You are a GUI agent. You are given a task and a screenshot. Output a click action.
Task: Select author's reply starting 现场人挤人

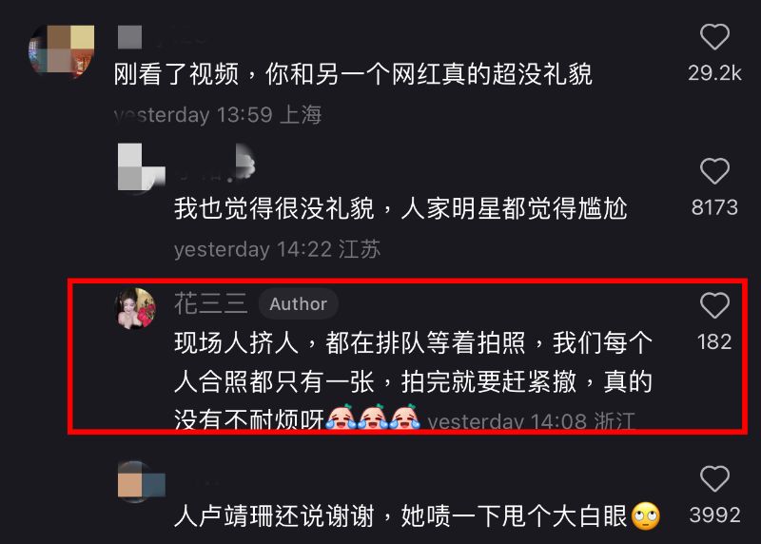pyautogui.click(x=413, y=381)
